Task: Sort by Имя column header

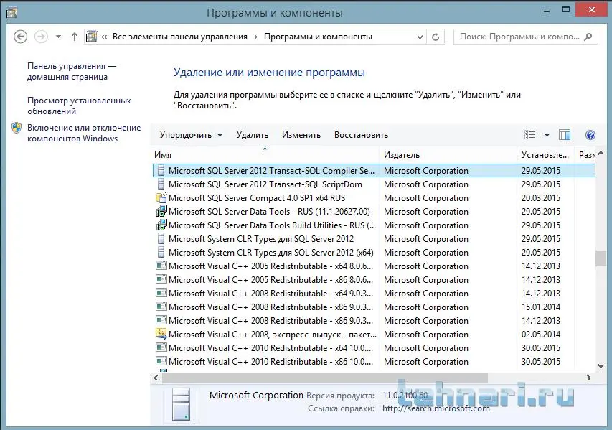Action: tap(265, 155)
